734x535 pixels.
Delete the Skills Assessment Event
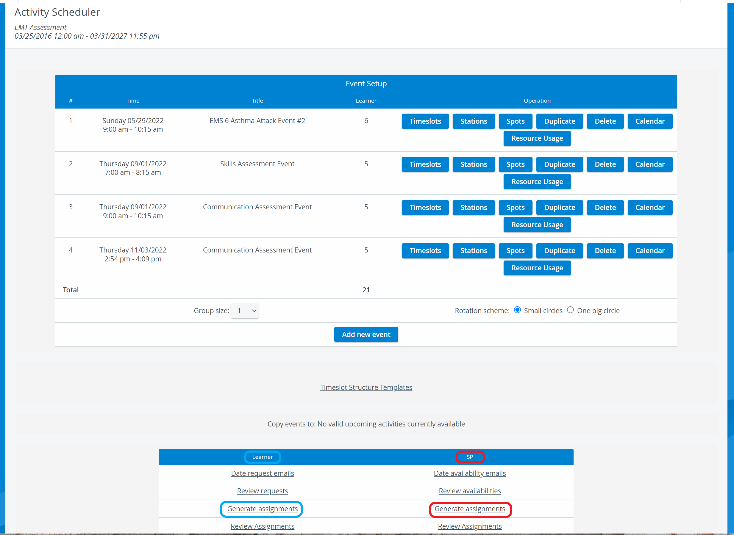[x=605, y=164]
